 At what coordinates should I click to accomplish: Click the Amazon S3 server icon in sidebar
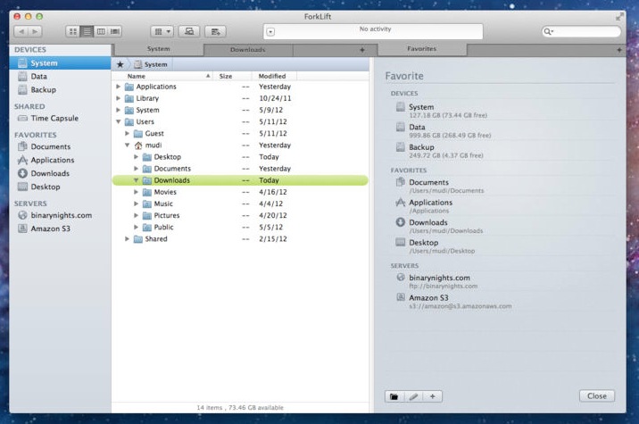click(x=23, y=229)
